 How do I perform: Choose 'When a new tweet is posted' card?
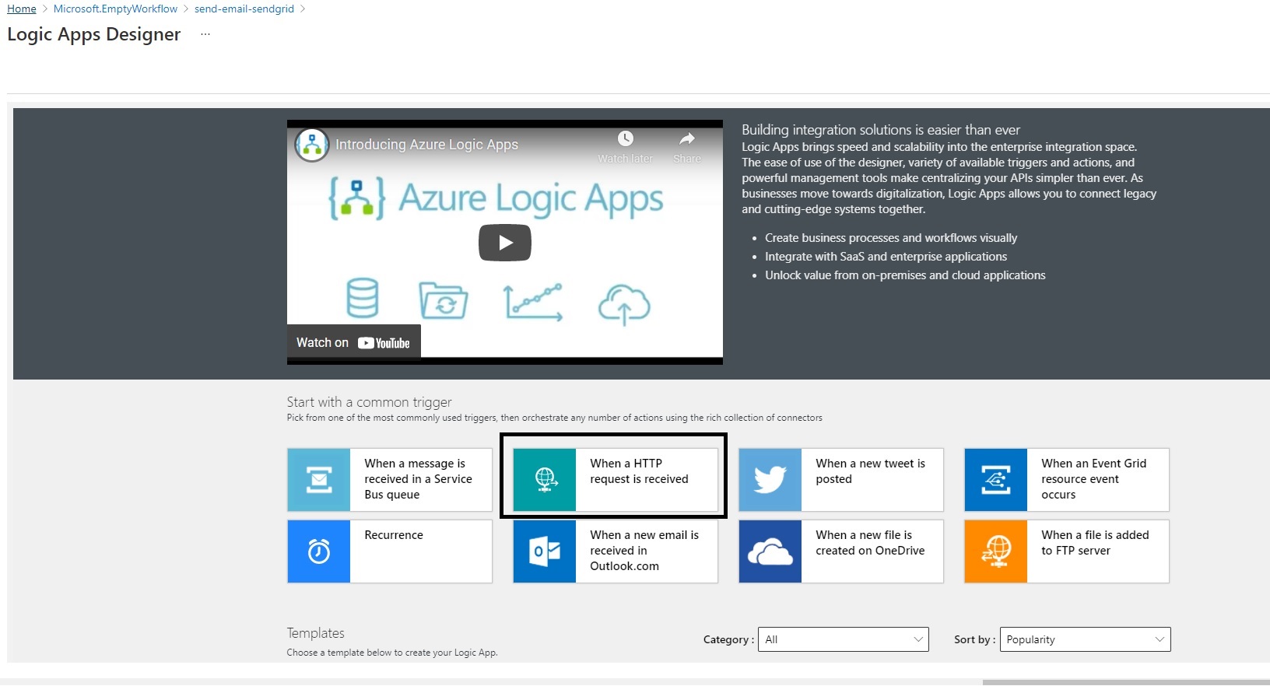(841, 480)
